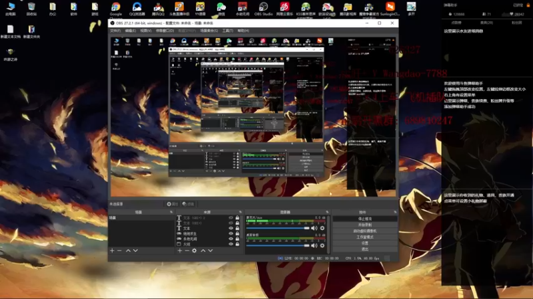Unlock the 火线 source lock icon
The image size is (533, 299).
pyautogui.click(x=237, y=244)
